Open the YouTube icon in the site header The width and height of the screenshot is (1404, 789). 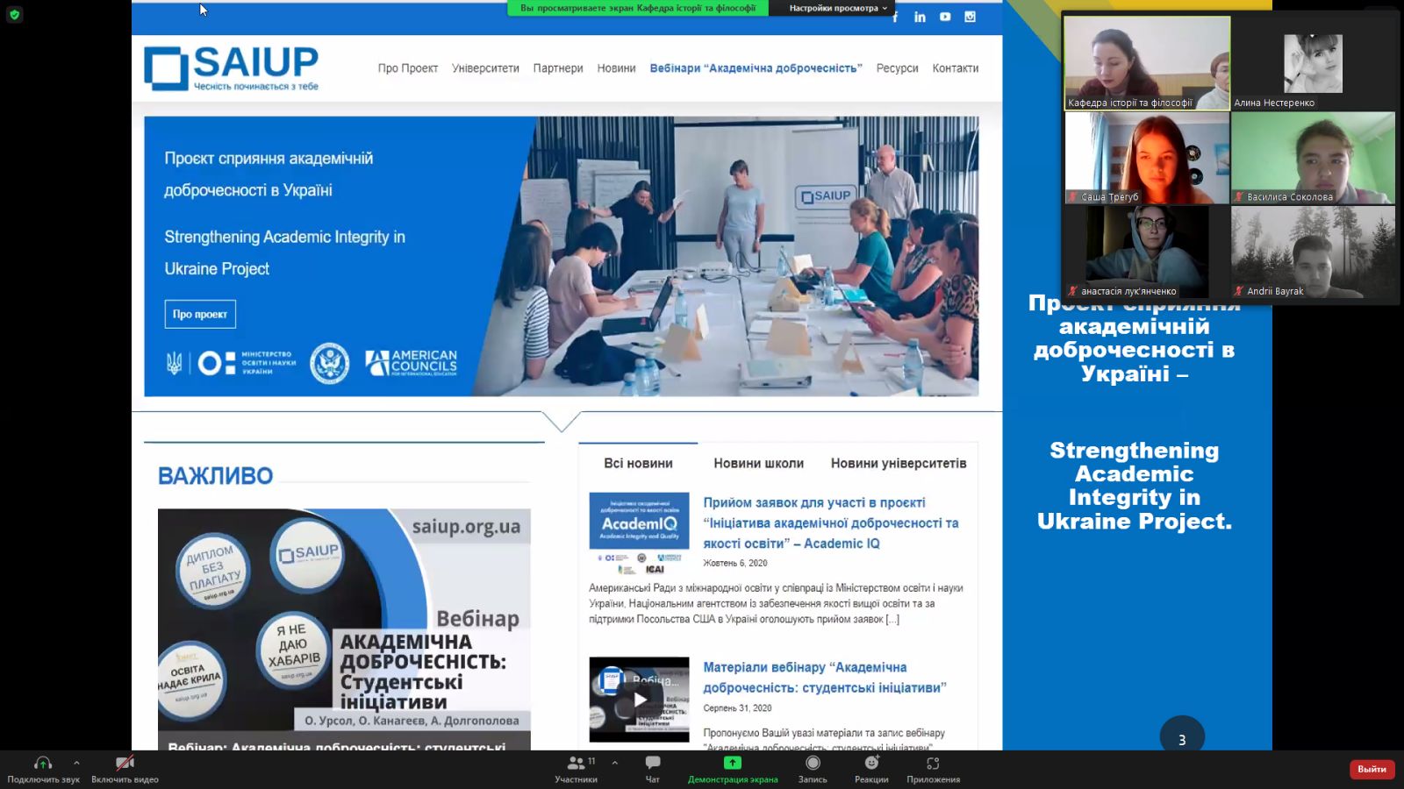(945, 17)
